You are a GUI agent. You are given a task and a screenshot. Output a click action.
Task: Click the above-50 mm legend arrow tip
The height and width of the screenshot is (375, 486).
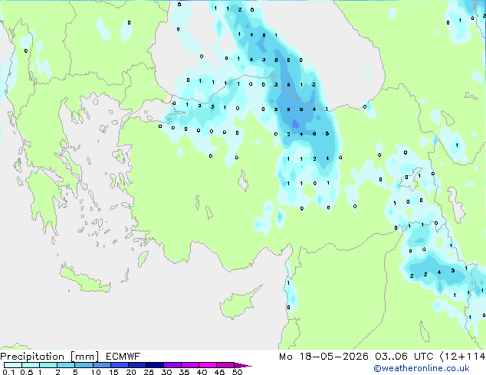click(x=243, y=365)
